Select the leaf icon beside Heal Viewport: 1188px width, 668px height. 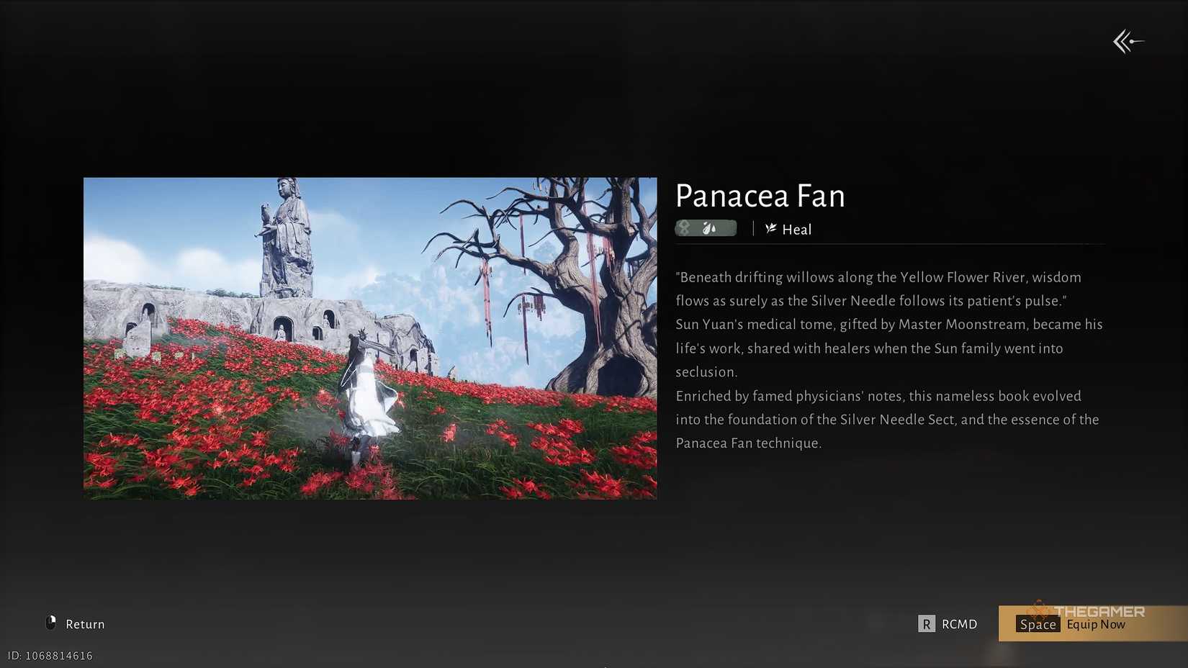tap(770, 228)
